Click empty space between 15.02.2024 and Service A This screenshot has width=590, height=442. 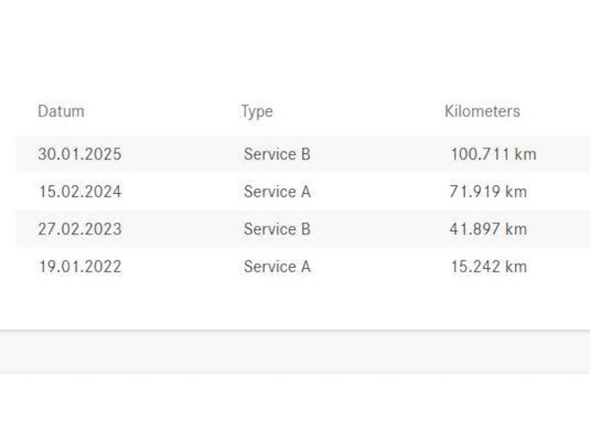click(183, 192)
